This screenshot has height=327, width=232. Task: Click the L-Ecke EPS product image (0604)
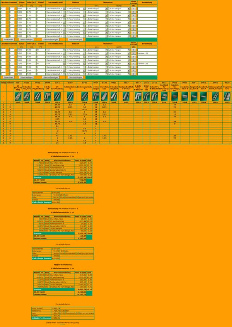(48, 96)
